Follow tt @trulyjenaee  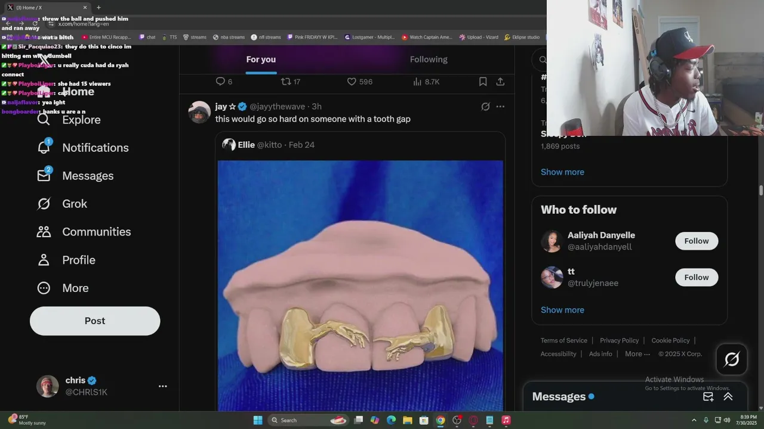pyautogui.click(x=697, y=277)
